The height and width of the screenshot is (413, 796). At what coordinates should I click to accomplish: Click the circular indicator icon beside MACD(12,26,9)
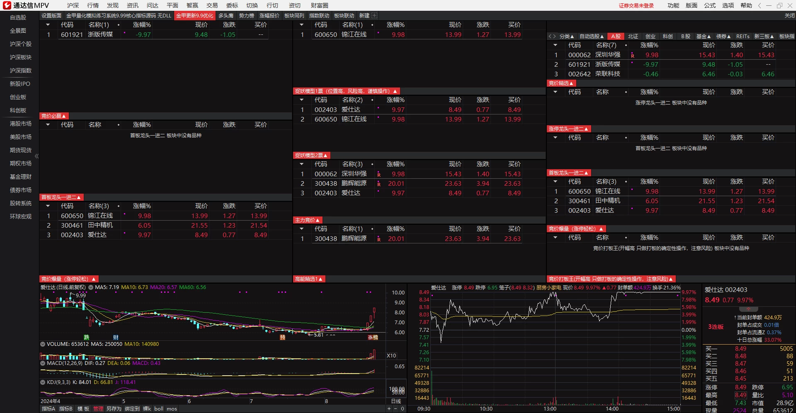(x=43, y=363)
